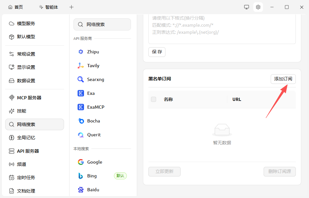
Task: Close the application window
Action: (302, 7)
